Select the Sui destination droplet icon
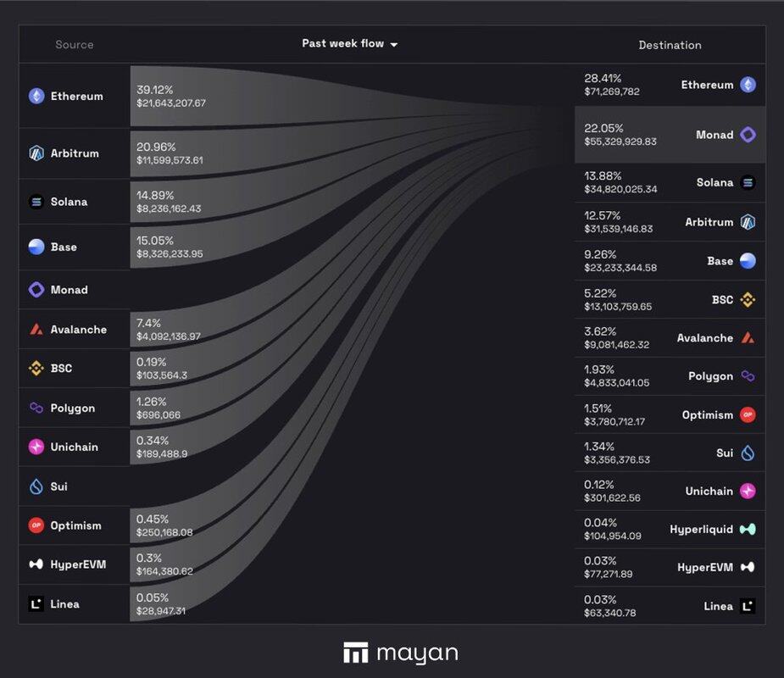Image resolution: width=784 pixels, height=678 pixels. (747, 453)
